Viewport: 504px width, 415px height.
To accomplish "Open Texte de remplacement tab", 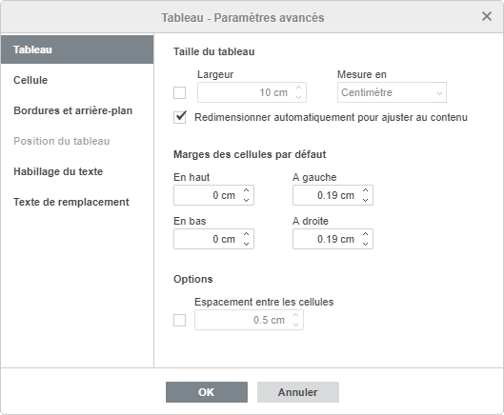I will 77,202.
